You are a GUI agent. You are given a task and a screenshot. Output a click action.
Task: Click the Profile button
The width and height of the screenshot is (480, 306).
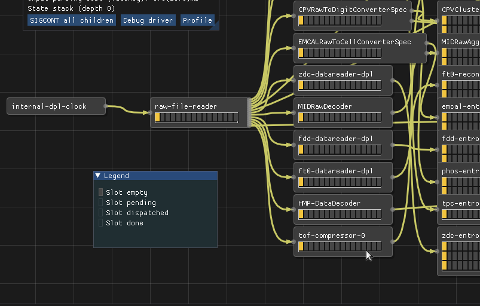click(x=197, y=20)
